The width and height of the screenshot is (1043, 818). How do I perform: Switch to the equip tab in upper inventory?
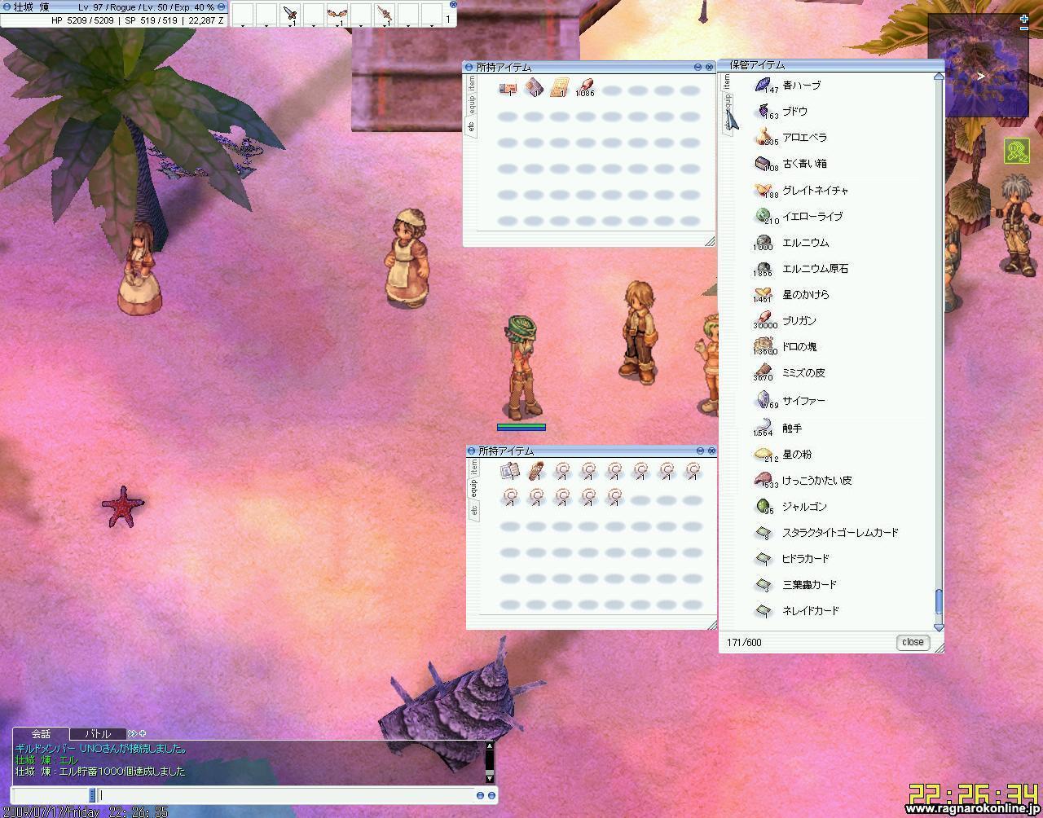(x=471, y=104)
